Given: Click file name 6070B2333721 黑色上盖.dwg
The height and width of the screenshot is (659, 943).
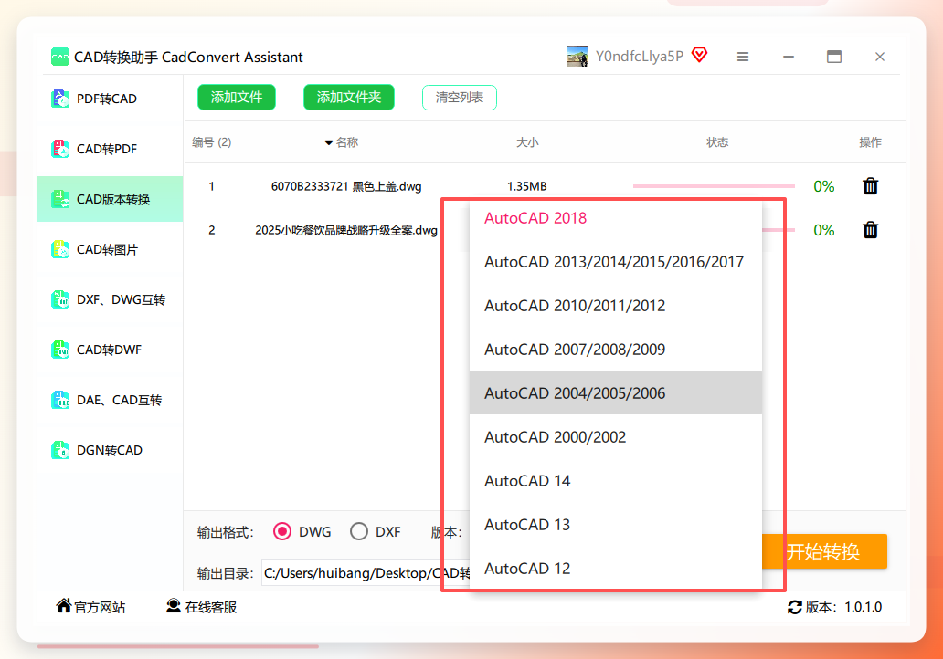Looking at the screenshot, I should click(346, 186).
